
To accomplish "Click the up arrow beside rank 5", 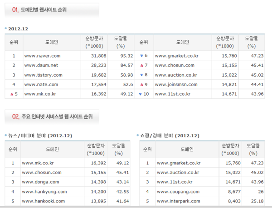I will (10, 94).
